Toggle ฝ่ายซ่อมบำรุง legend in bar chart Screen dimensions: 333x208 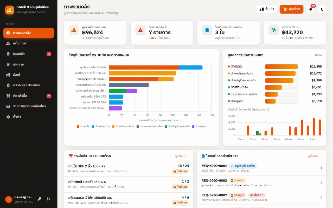(101, 126)
